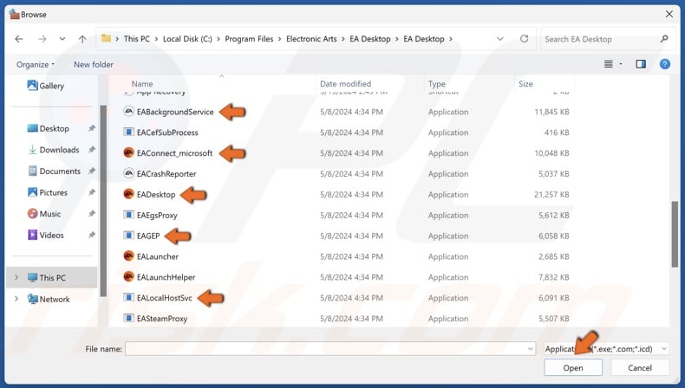Viewport: 685px width, 388px height.
Task: Click the pin icon beside Documents
Action: pyautogui.click(x=92, y=171)
